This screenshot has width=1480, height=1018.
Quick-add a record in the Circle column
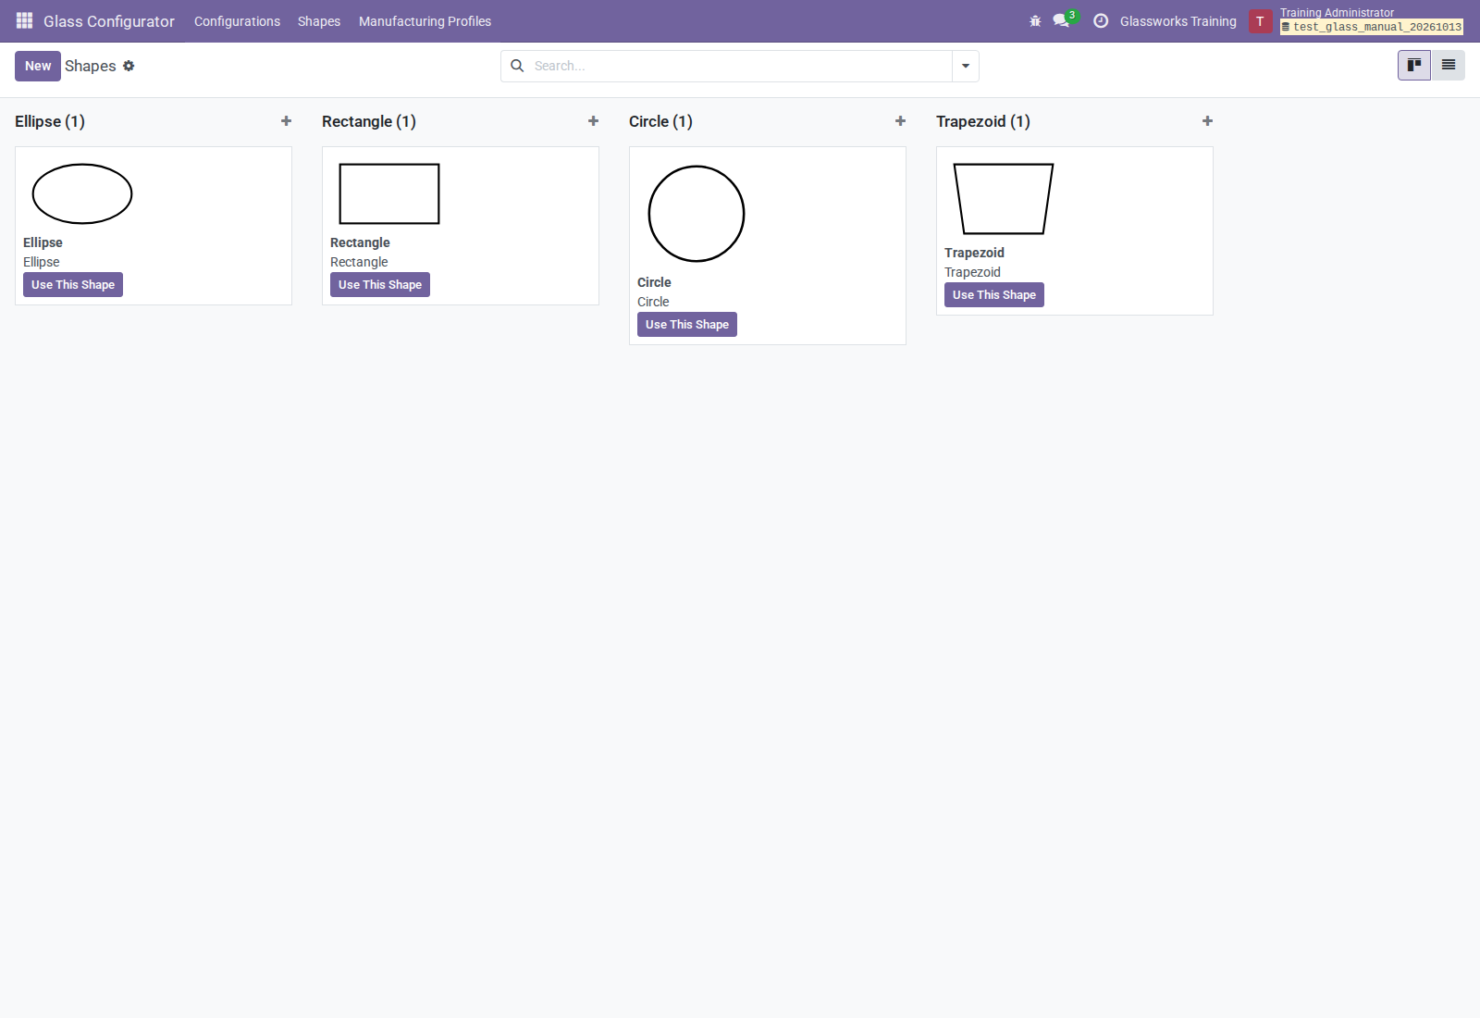[x=900, y=121]
